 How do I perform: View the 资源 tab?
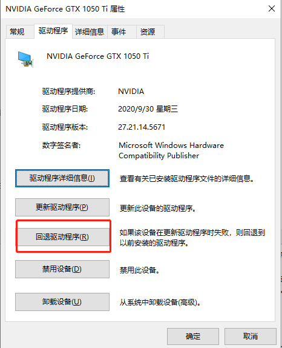point(148,32)
